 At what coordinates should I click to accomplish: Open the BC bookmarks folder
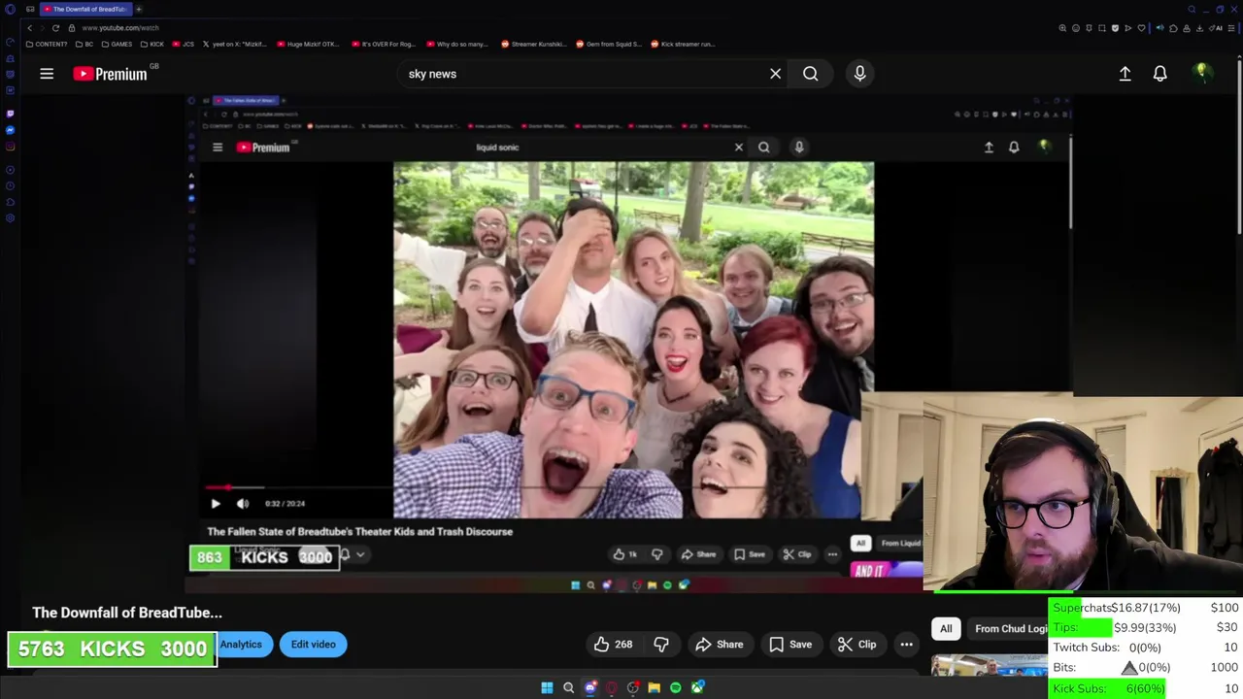(x=84, y=44)
